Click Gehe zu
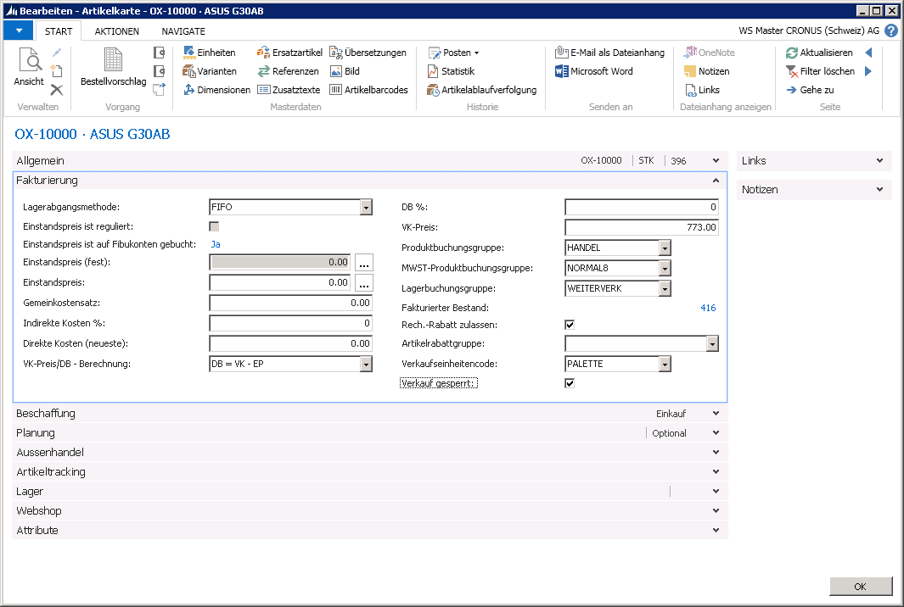 pyautogui.click(x=810, y=90)
